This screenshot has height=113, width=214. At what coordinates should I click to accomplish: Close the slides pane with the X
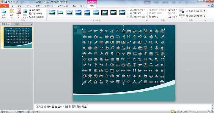click(x=32, y=24)
